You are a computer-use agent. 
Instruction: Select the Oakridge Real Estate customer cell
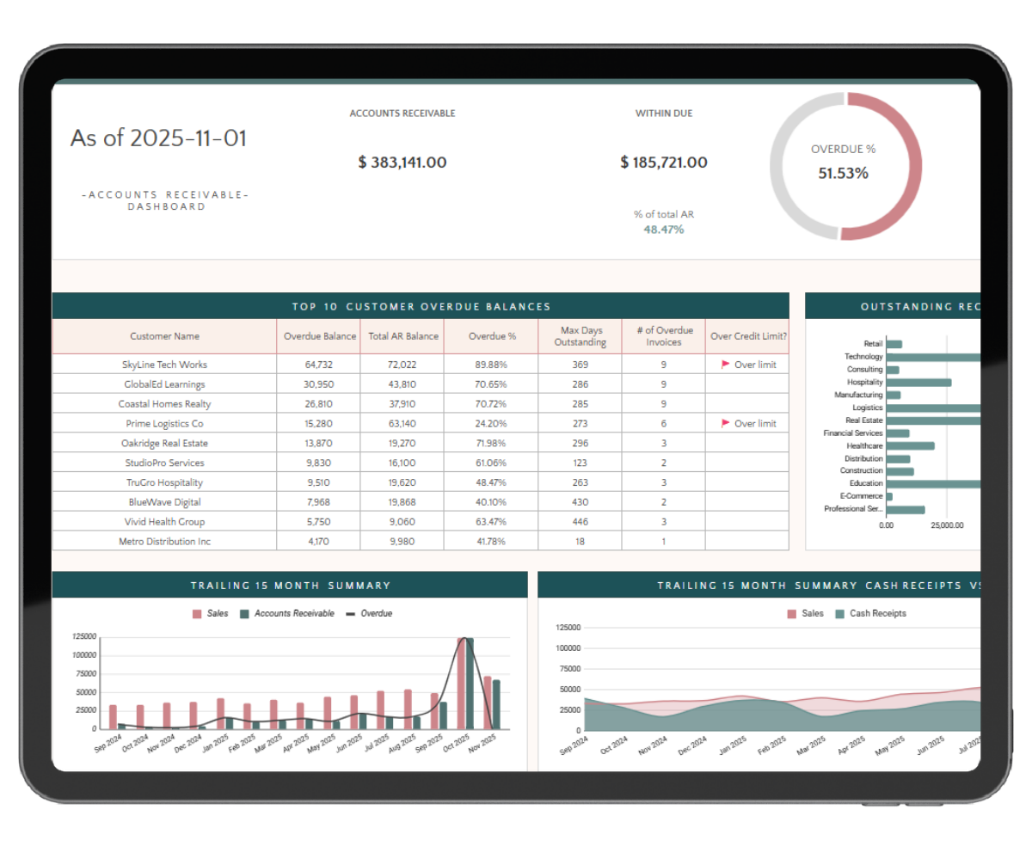tap(164, 443)
